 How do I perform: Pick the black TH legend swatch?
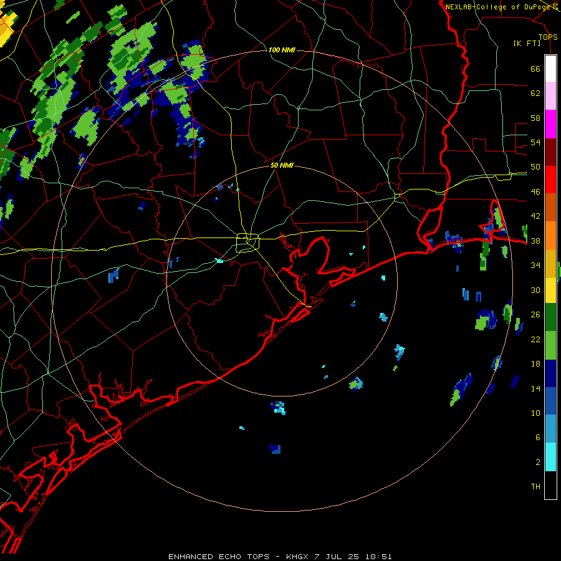[x=550, y=485]
